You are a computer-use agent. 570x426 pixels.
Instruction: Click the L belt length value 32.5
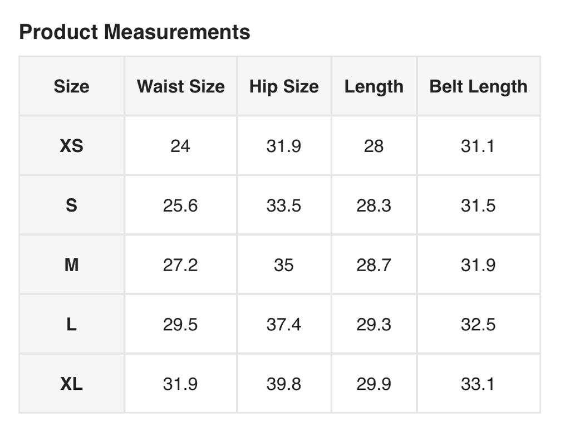click(478, 325)
